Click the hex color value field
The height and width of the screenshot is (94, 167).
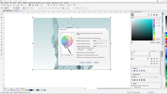158,39
